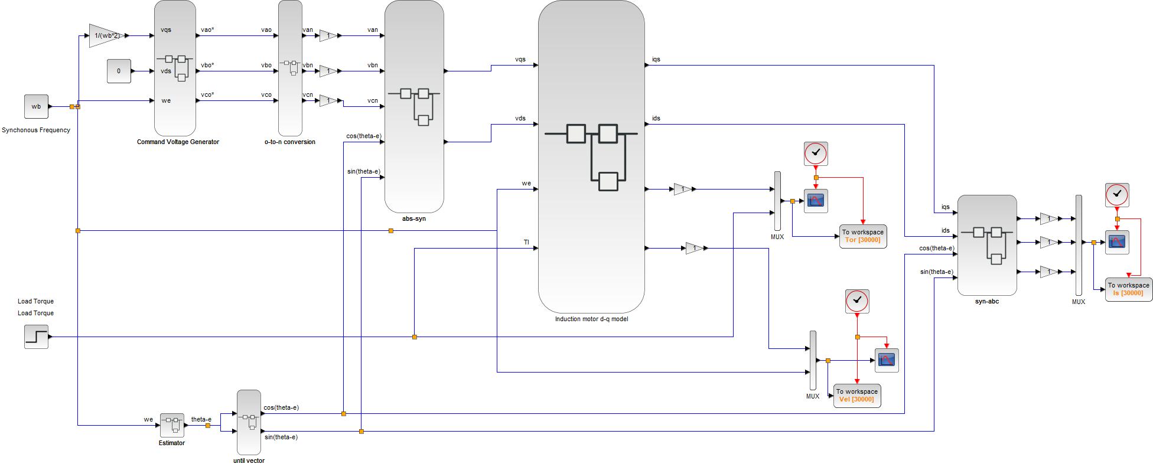Select the MUX feeding the Vel scope
The width and height of the screenshot is (1153, 467).
click(813, 360)
